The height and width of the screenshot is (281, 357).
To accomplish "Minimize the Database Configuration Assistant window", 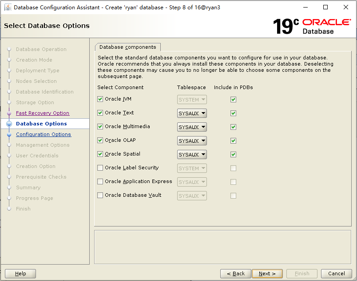I will (305, 7).
